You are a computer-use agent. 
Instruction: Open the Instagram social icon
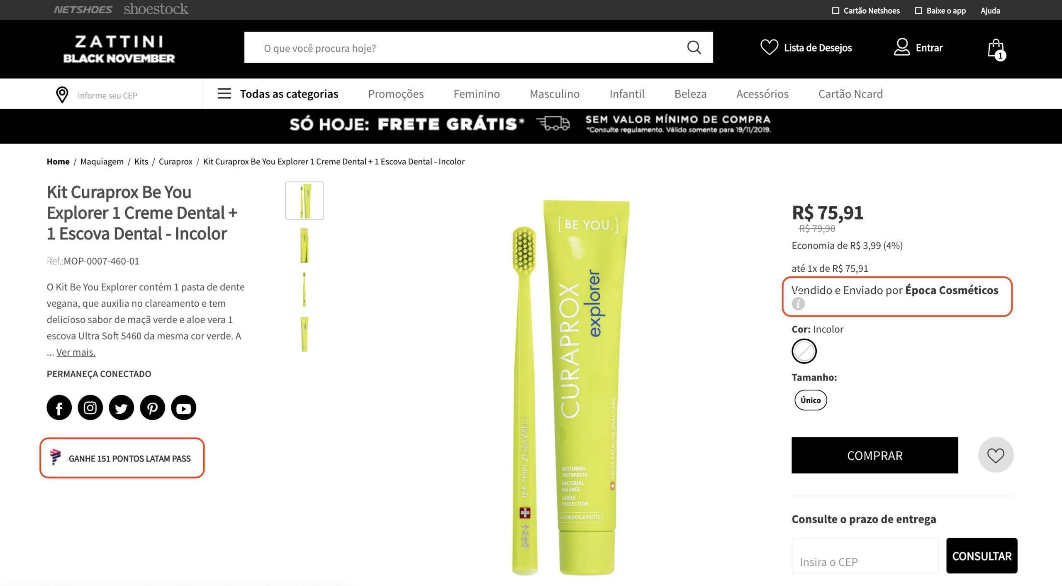pyautogui.click(x=90, y=408)
